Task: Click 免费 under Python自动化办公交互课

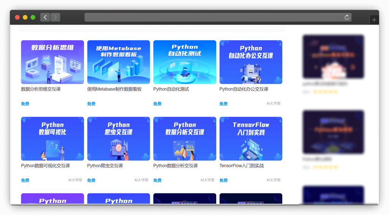Action: [223, 104]
